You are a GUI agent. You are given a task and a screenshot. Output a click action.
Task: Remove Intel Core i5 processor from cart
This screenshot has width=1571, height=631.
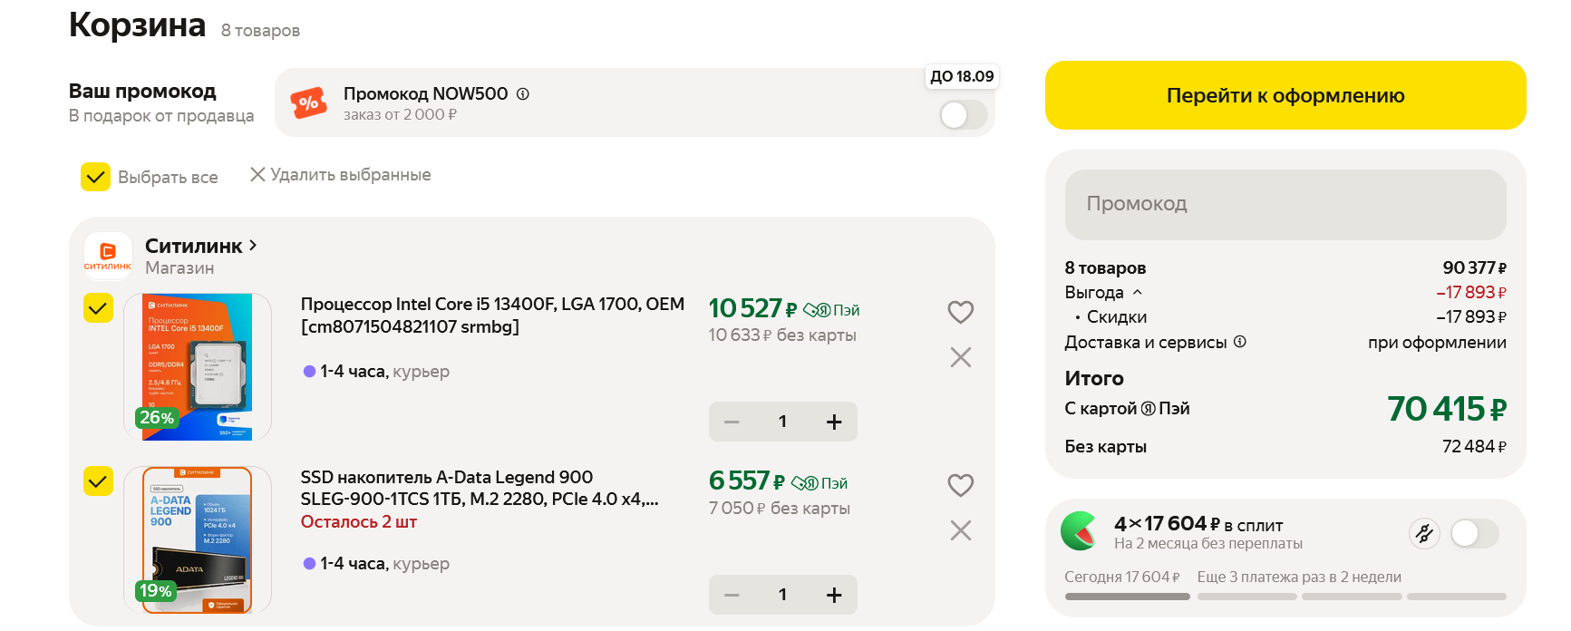click(x=960, y=357)
